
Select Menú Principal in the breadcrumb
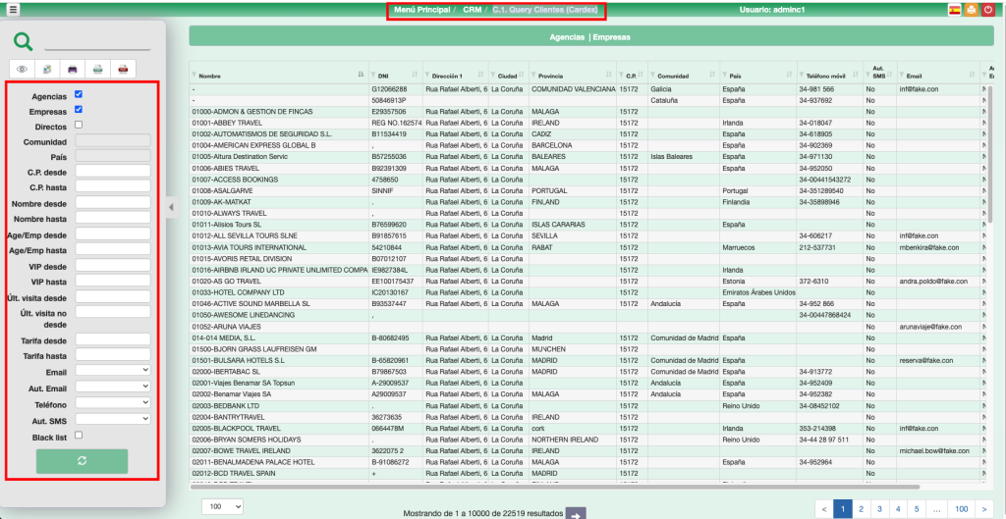click(x=421, y=10)
